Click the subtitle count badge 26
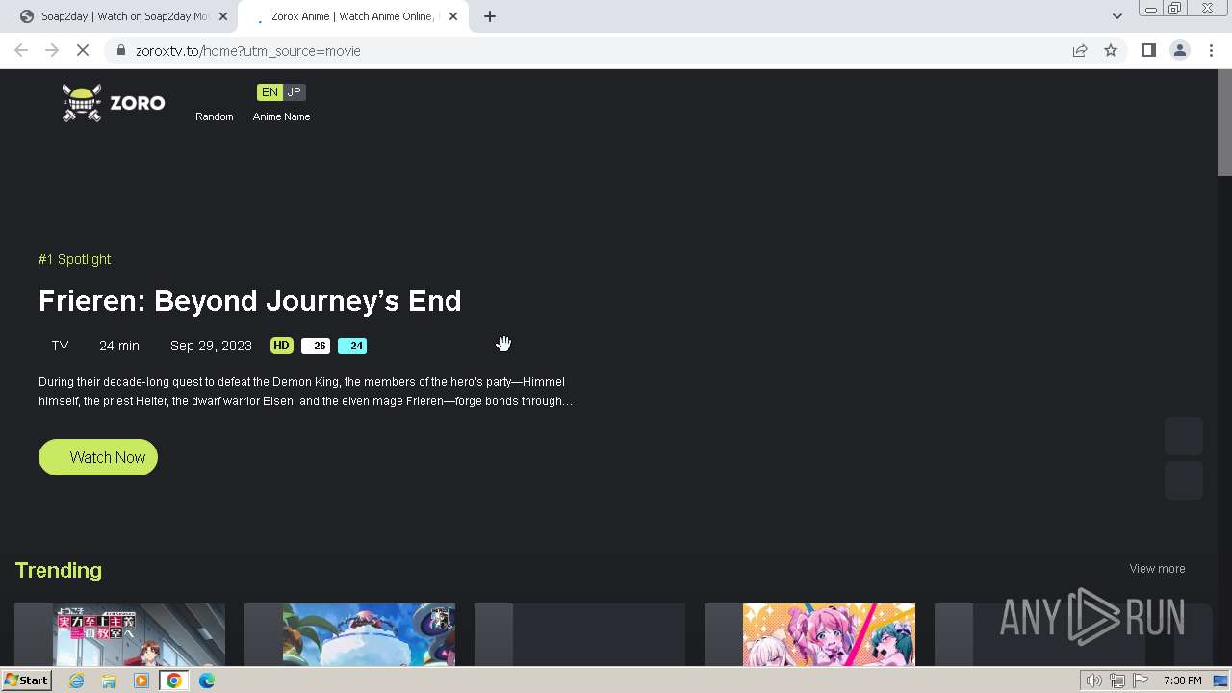 click(316, 346)
